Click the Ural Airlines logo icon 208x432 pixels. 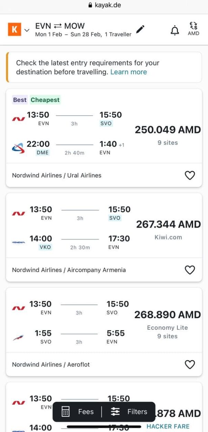[x=18, y=148]
